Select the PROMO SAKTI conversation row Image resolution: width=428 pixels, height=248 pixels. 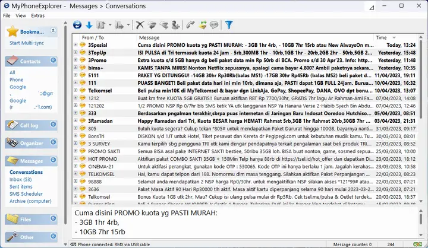point(244,151)
